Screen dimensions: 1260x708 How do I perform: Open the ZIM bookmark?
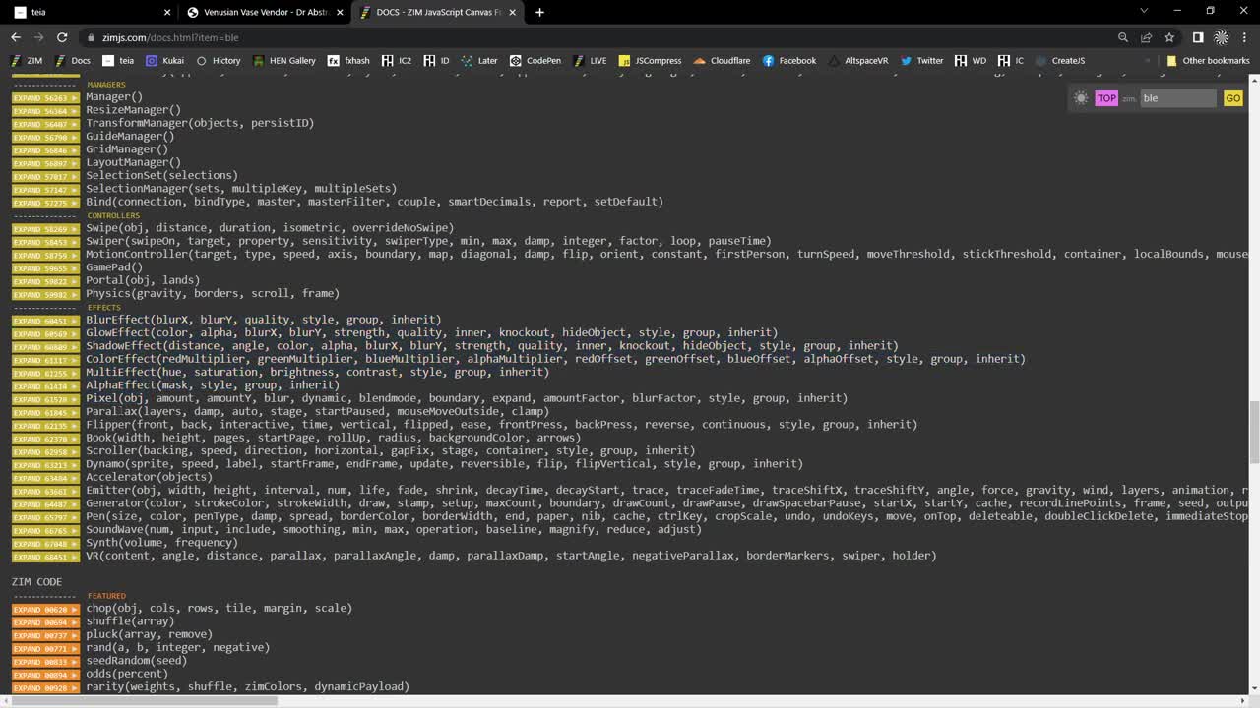point(27,60)
